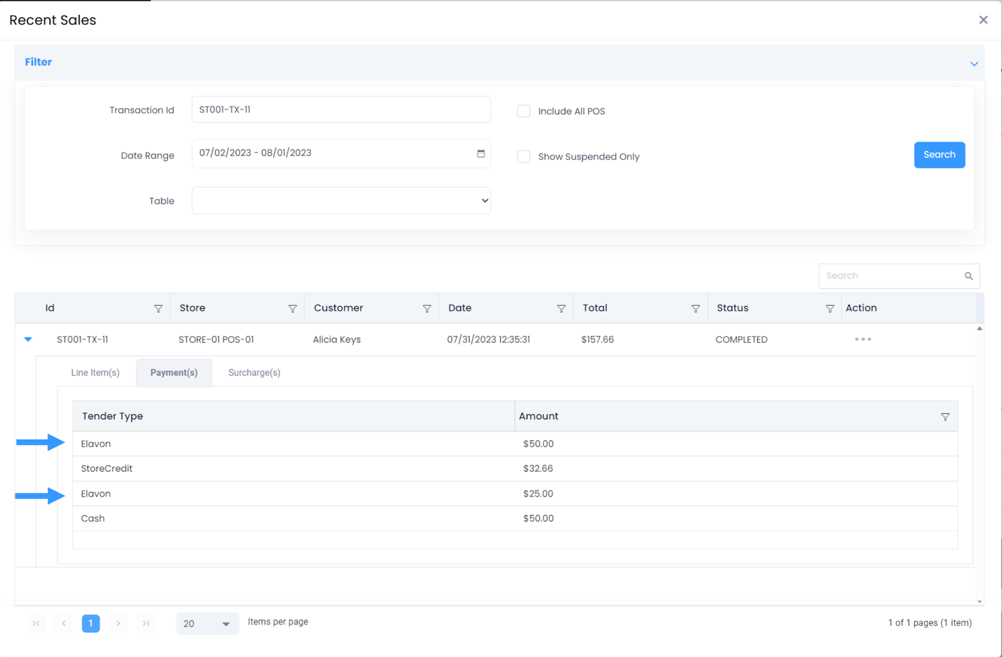Switch to the Line Item(s) tab
The image size is (1002, 657).
95,373
